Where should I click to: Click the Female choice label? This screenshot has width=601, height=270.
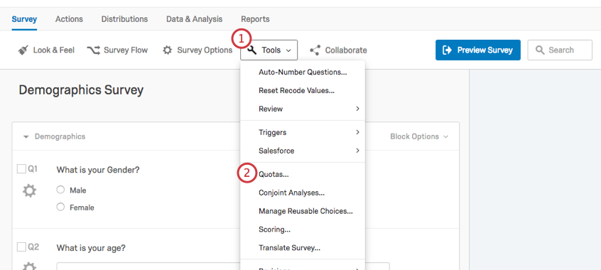click(82, 207)
